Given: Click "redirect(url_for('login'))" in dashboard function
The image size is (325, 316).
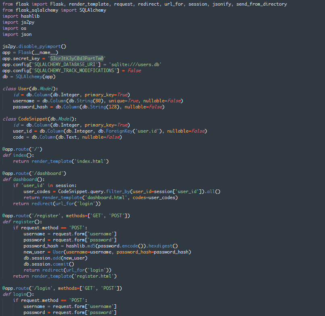Looking at the screenshot, I should tap(66, 204).
